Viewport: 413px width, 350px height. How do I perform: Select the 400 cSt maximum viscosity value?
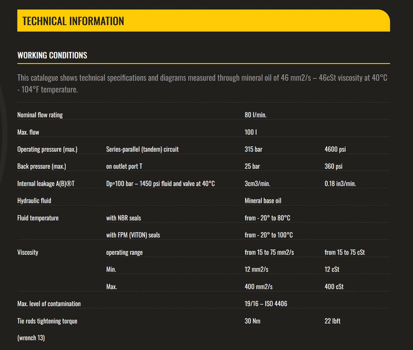(x=334, y=286)
